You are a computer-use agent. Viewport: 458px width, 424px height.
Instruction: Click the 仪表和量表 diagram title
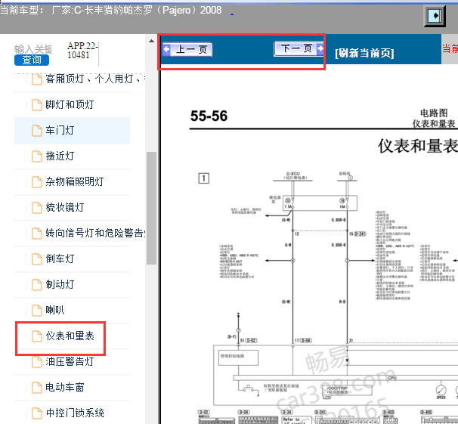pyautogui.click(x=418, y=146)
